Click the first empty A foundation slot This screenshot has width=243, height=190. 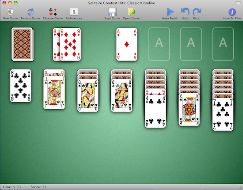tap(159, 44)
